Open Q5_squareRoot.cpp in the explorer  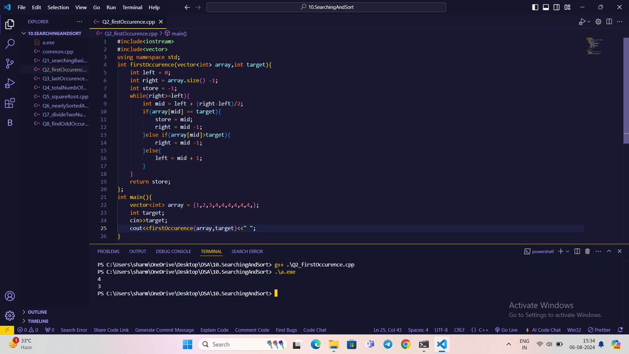click(65, 96)
